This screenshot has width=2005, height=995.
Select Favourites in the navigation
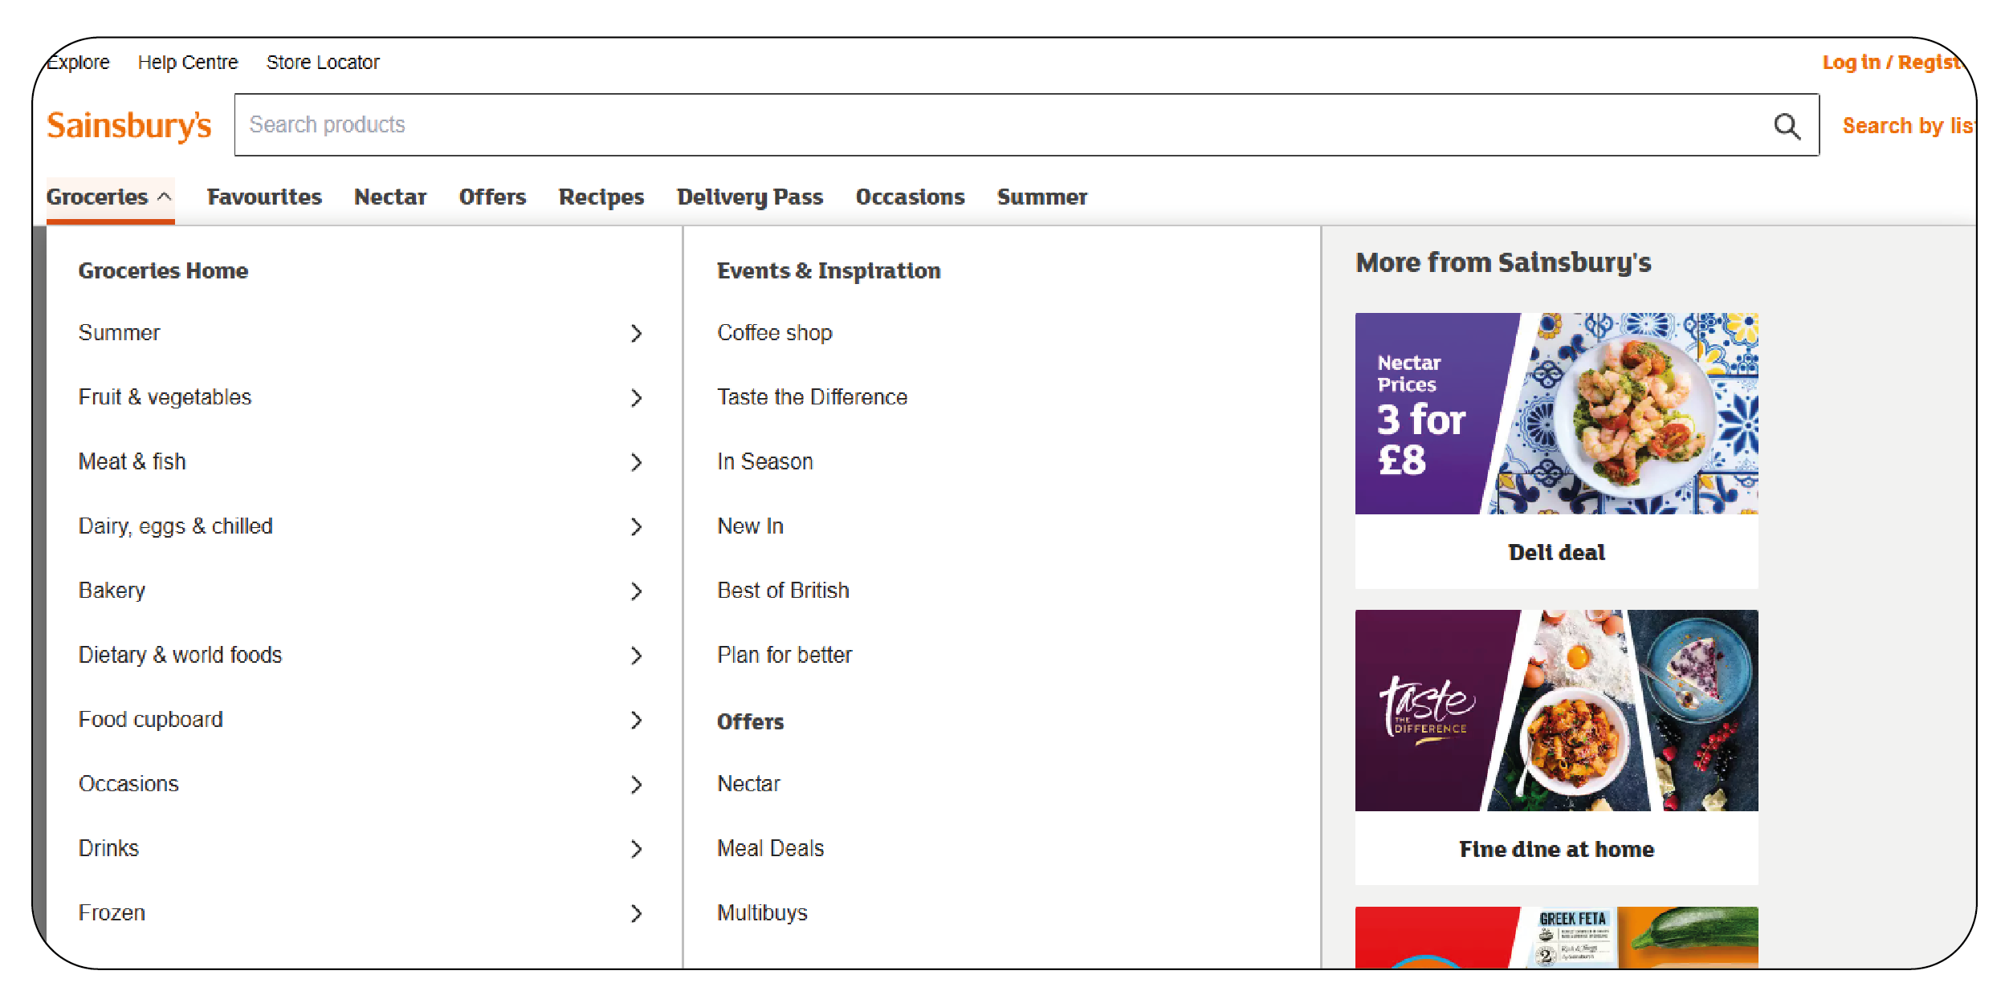pyautogui.click(x=263, y=197)
